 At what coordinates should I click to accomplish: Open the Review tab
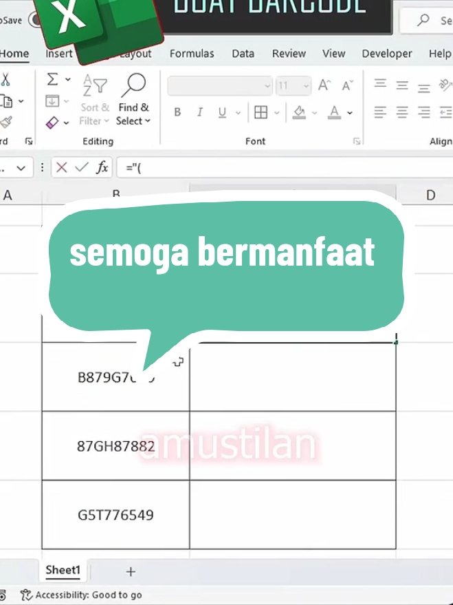[x=289, y=54]
